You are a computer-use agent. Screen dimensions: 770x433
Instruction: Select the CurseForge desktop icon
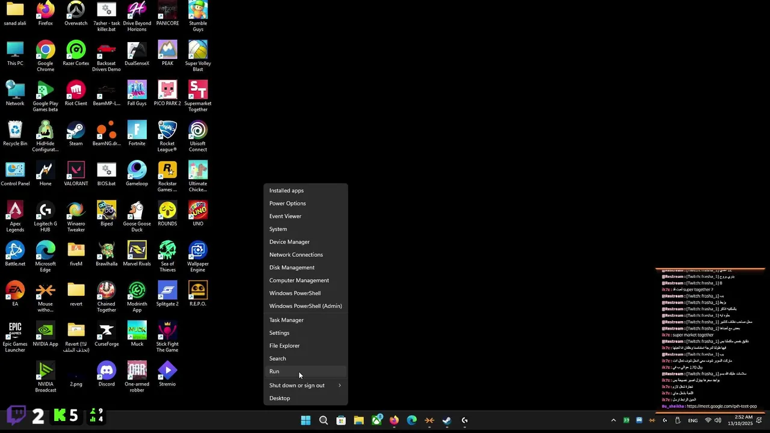click(106, 334)
